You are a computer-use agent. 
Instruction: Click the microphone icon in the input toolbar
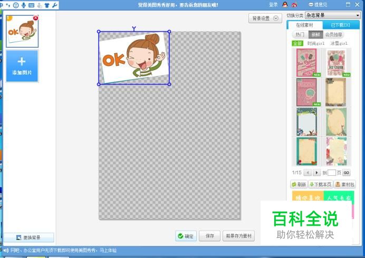coord(24,5)
